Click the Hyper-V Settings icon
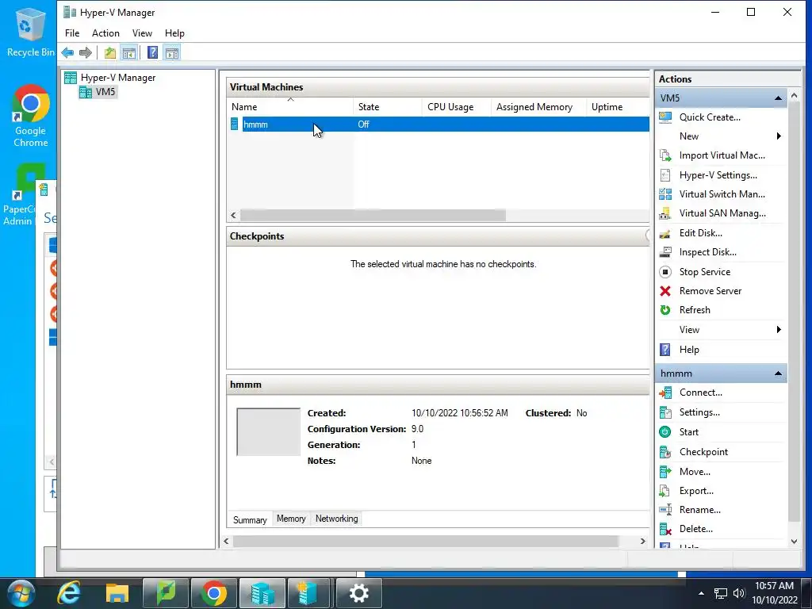The height and width of the screenshot is (609, 812). [665, 175]
